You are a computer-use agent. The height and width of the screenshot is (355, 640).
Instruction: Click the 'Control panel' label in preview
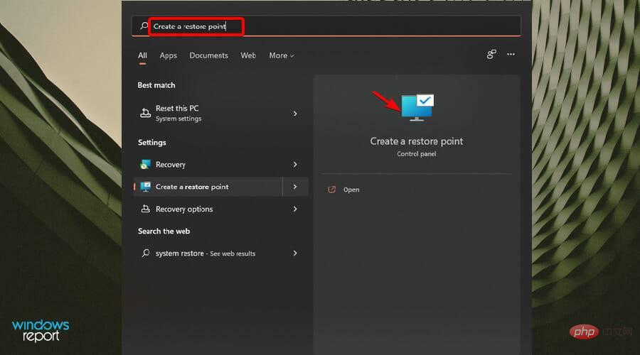tap(416, 154)
